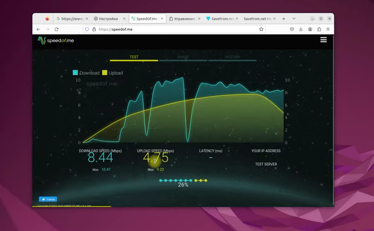Screen dimensions: 374x231
Task: Open the downloads panel icon
Action: click(301, 29)
